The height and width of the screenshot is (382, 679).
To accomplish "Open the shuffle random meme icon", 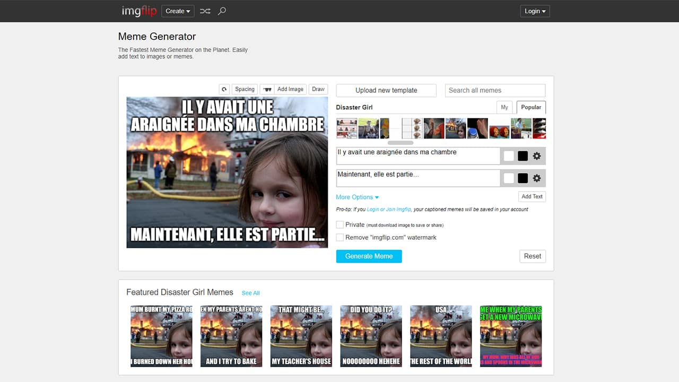I will click(205, 11).
